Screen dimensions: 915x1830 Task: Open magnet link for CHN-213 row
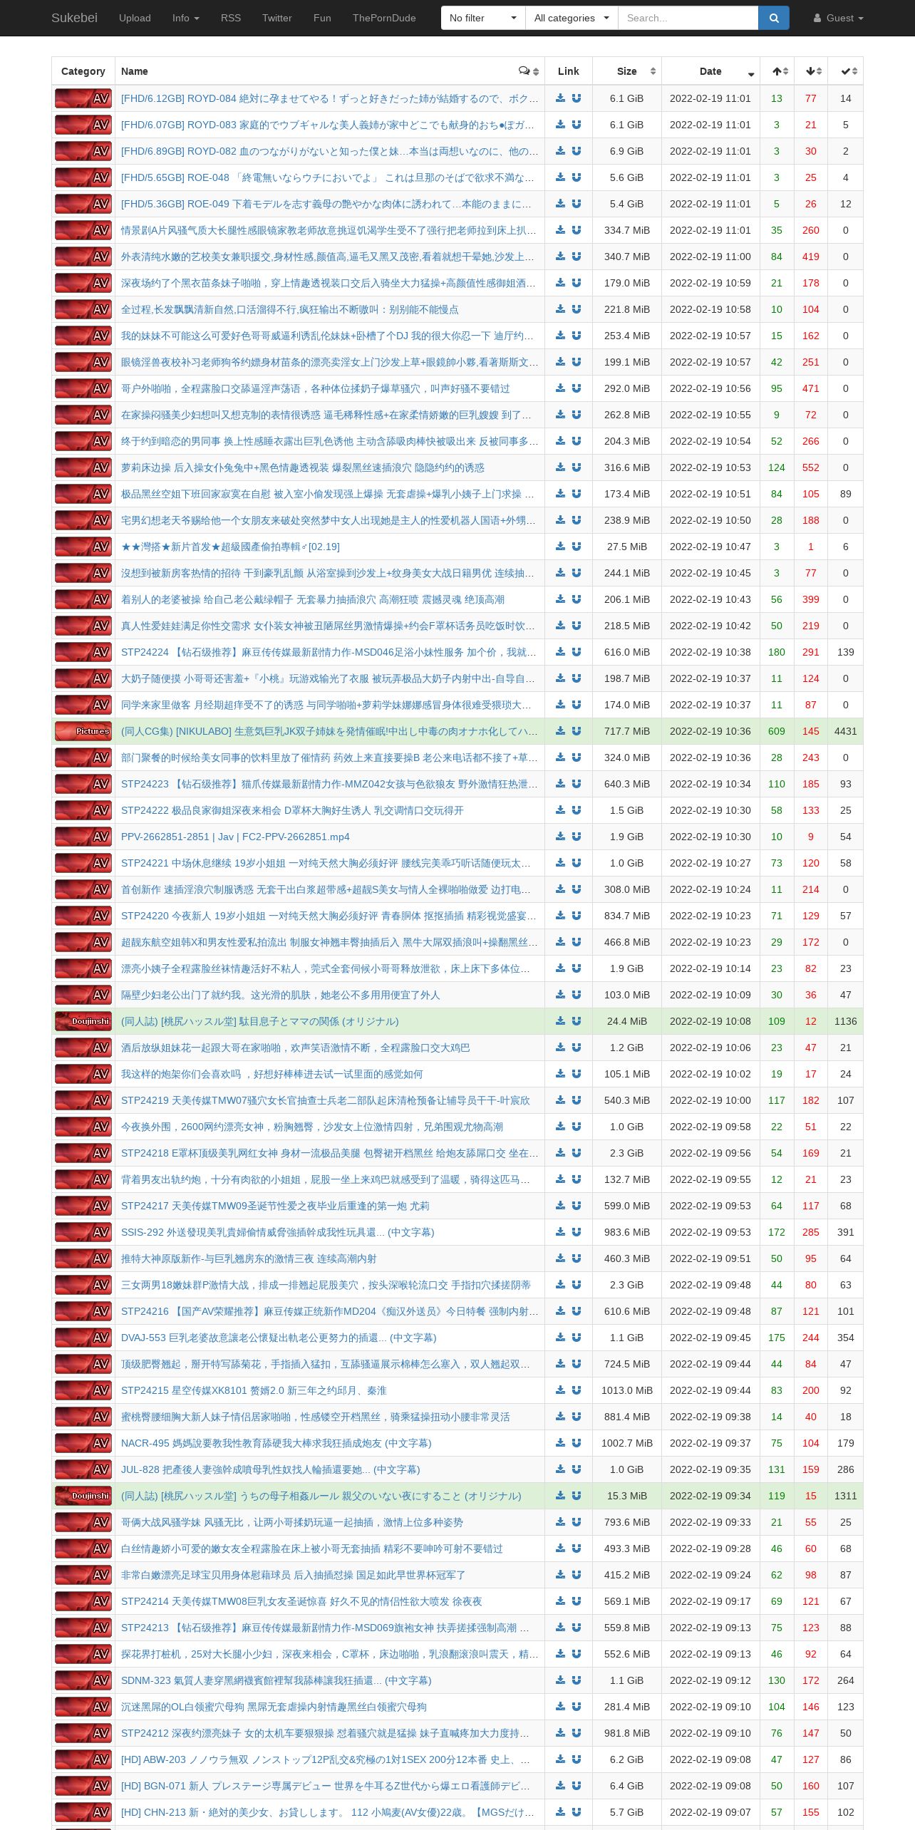point(577,1812)
